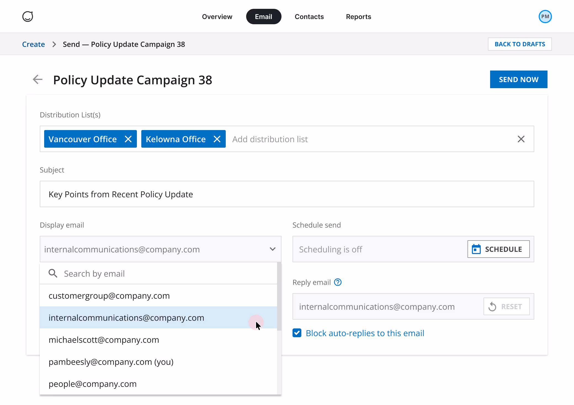
Task: Click the back arrow next to campaign title
Action: point(38,80)
